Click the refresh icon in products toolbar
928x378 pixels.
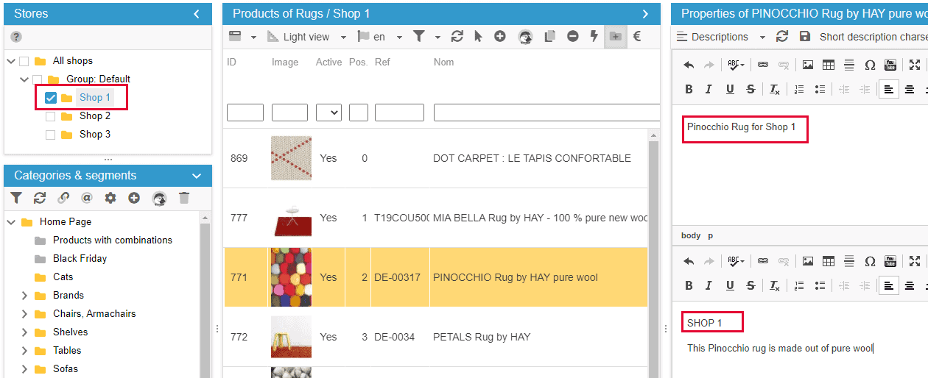[457, 37]
